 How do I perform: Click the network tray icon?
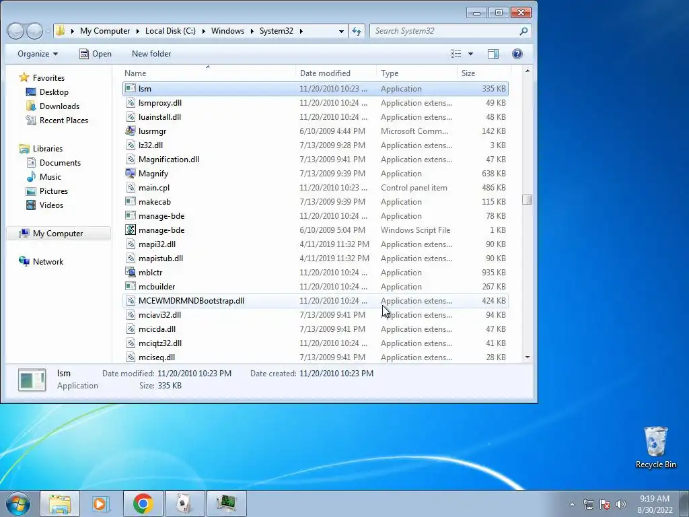pos(588,504)
